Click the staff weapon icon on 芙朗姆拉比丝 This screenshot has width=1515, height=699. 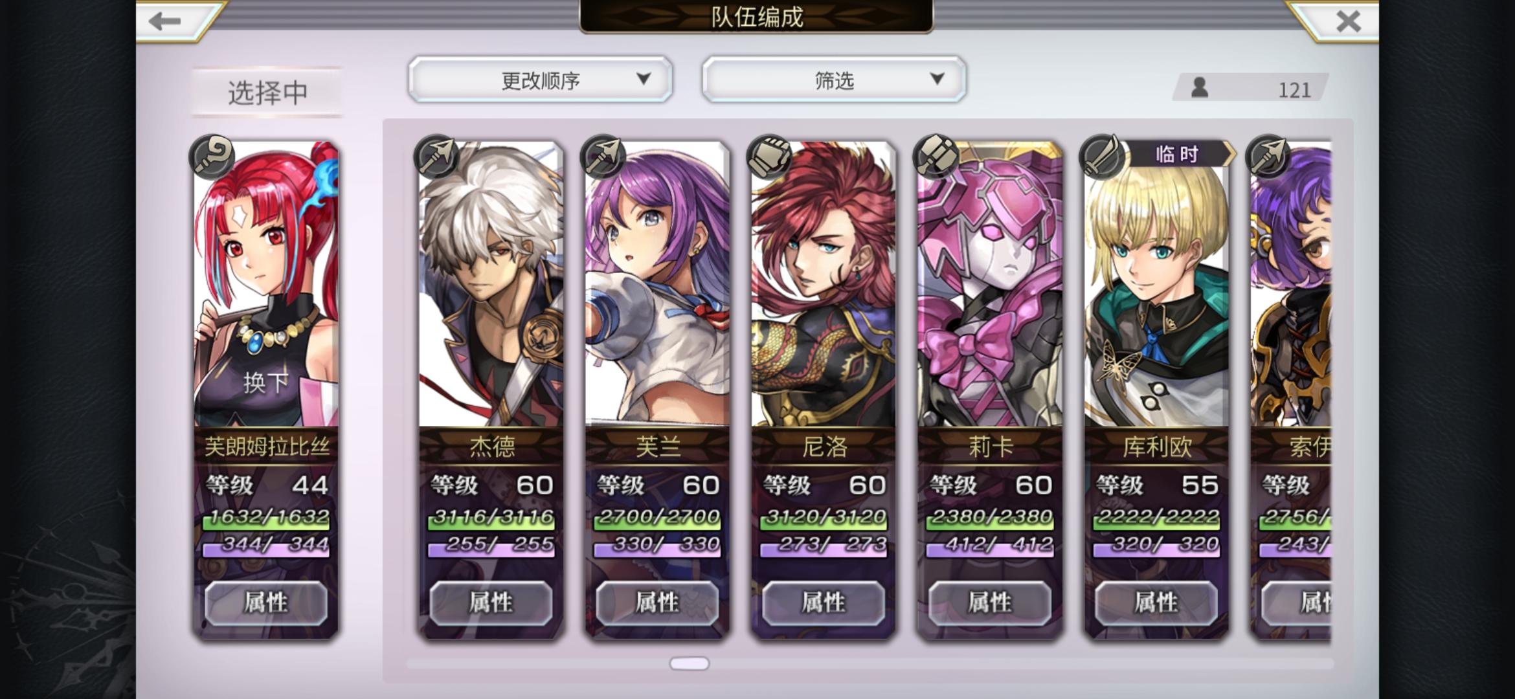point(212,157)
